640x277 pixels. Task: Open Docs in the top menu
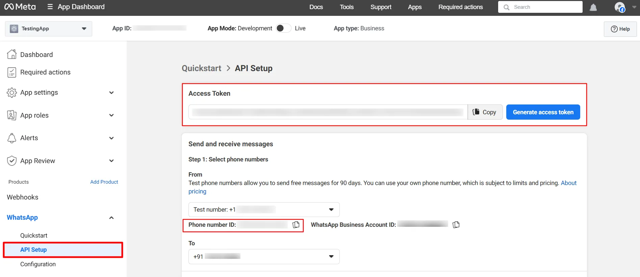[316, 7]
